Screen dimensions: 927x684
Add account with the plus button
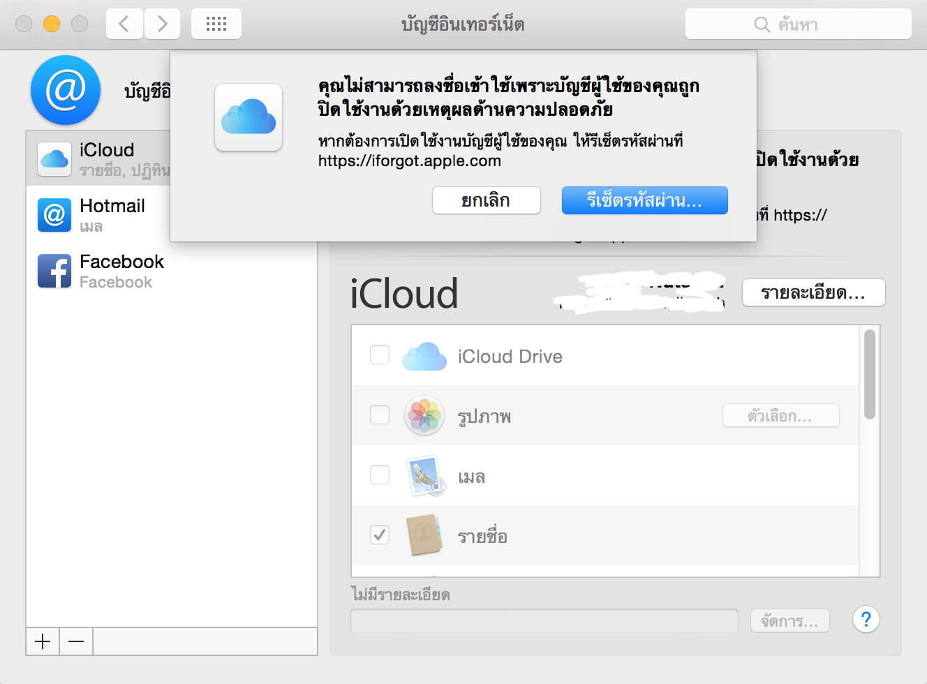pos(43,641)
